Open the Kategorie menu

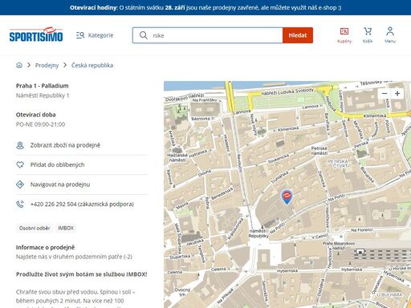[95, 35]
